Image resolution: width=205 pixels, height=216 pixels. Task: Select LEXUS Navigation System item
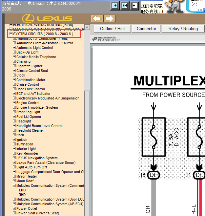(37, 158)
